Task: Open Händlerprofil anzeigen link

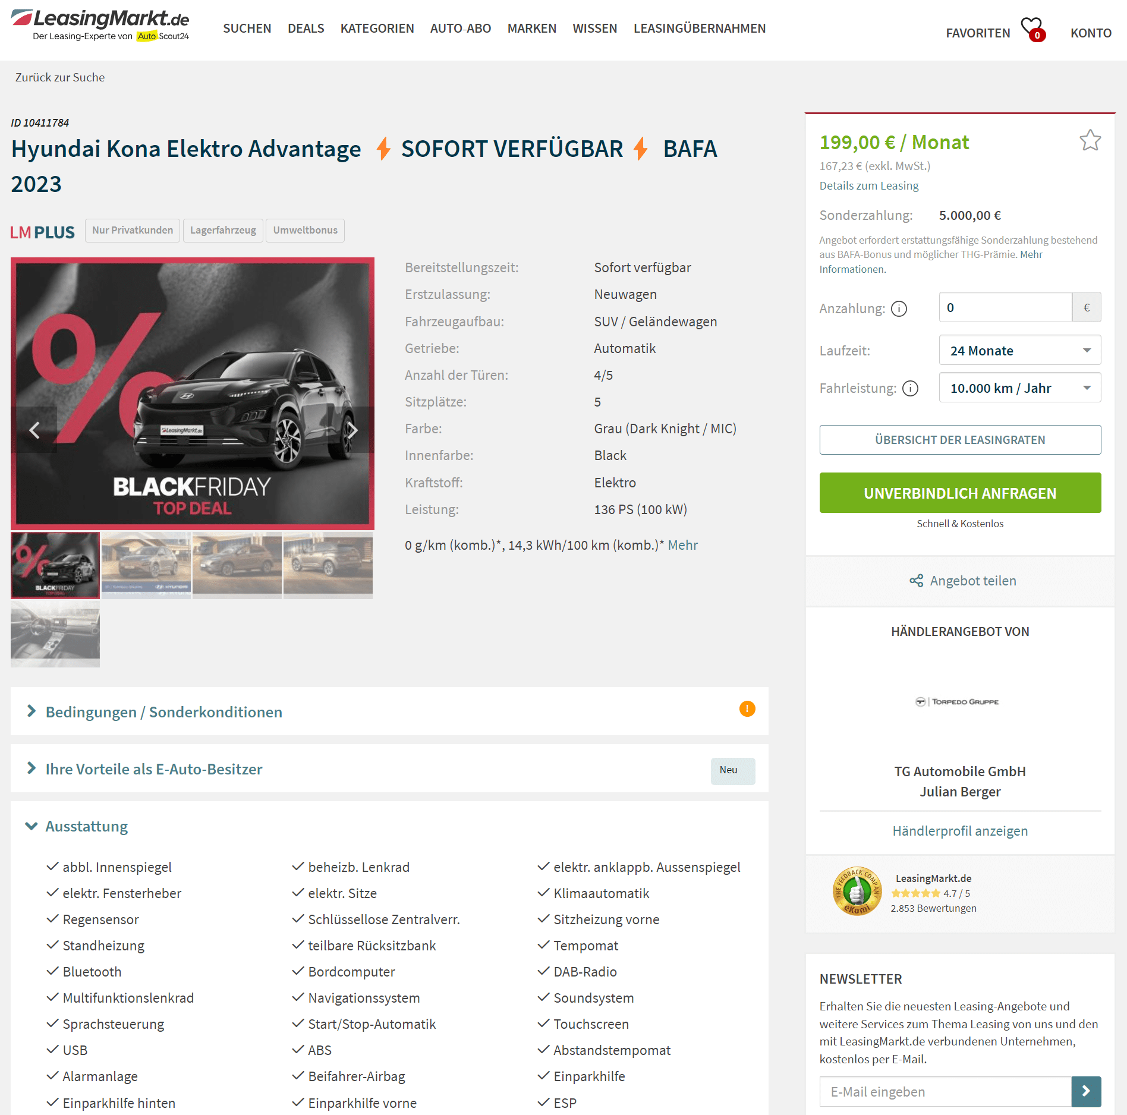Action: click(960, 830)
